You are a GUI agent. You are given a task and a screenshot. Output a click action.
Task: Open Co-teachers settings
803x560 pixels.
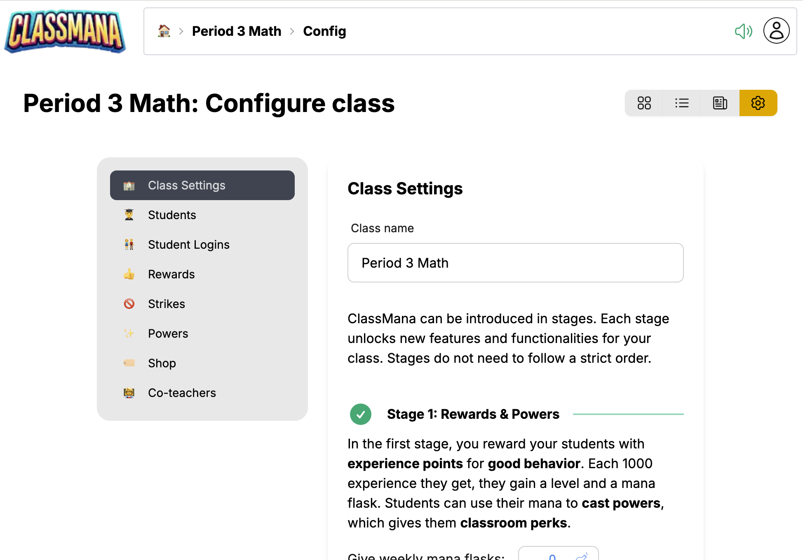(x=182, y=393)
